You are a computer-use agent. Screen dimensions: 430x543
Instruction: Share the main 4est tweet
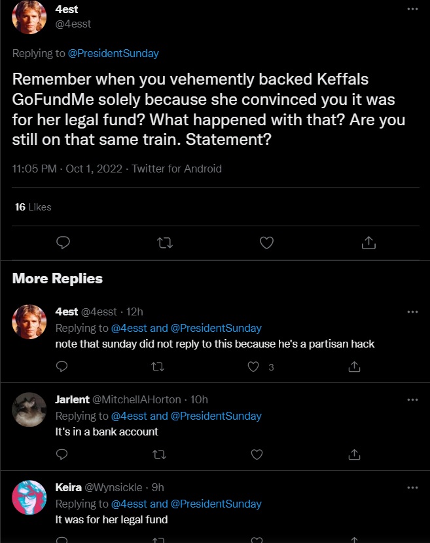(368, 243)
